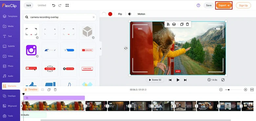Select the red burst subscribe element

50,69
